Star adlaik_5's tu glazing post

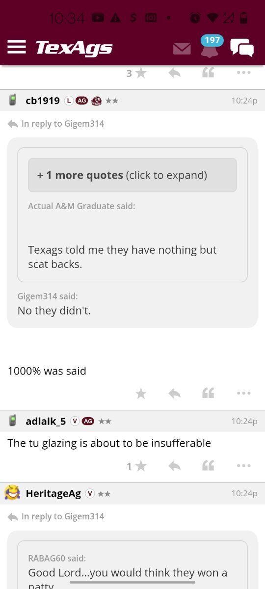point(141,466)
